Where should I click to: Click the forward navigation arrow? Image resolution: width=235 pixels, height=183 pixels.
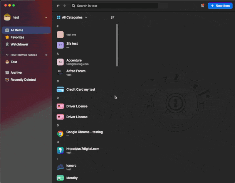[x=64, y=6]
